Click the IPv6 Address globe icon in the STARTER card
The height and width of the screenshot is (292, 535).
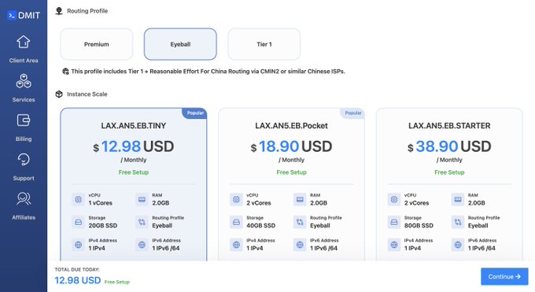tap(458, 245)
